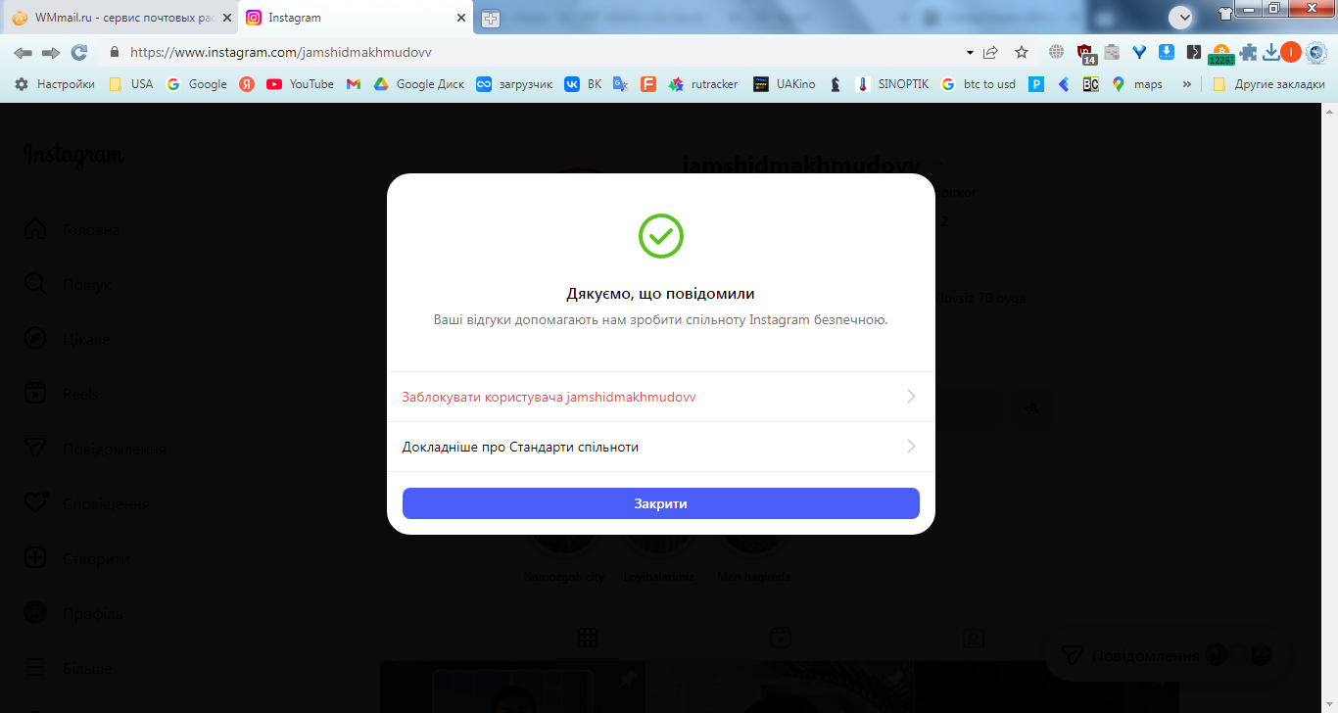The height and width of the screenshot is (713, 1338).
Task: Click the Пошук search sidebar icon
Action: [35, 285]
